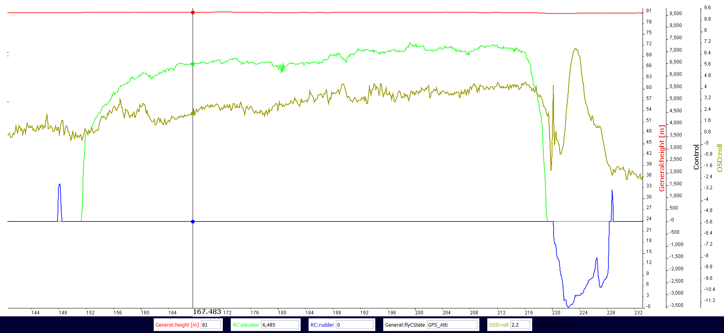Select the blue RC:rudder legend label
This screenshot has height=333, width=724.
[x=322, y=325]
